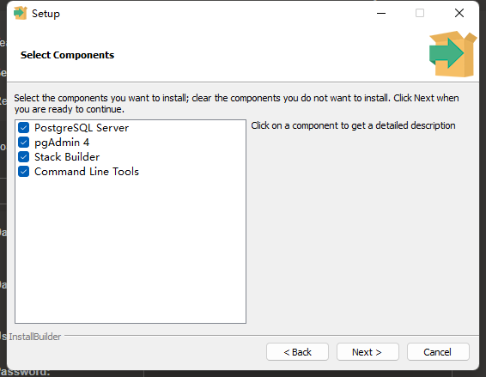Viewport: 486px width, 377px height.
Task: Click the Select Components heading
Action: pos(67,55)
